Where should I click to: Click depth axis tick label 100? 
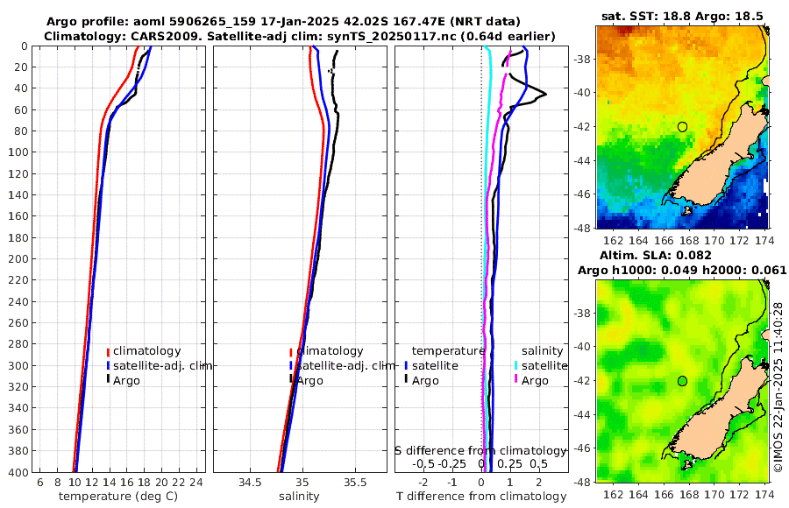tap(18, 152)
